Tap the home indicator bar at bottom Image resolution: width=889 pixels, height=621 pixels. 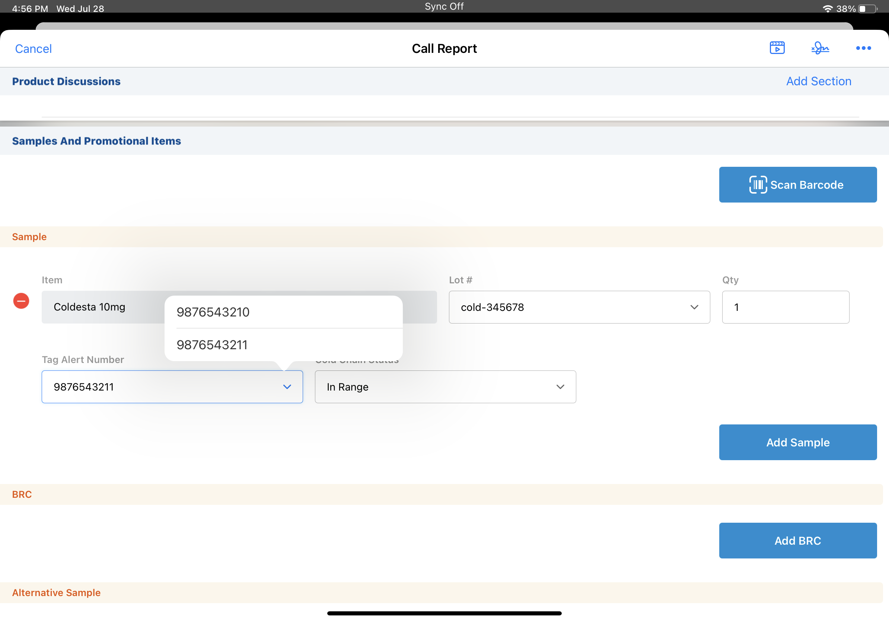[x=444, y=613]
